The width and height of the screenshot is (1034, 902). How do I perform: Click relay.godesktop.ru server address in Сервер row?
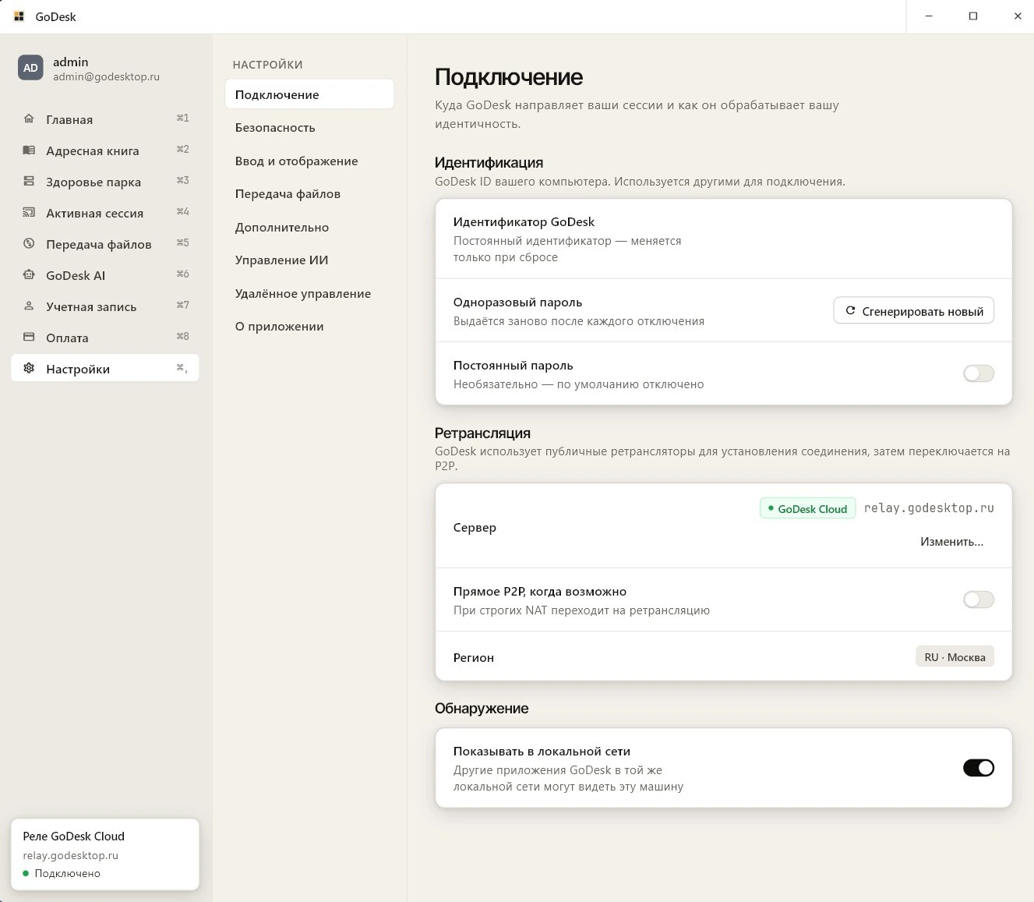[929, 508]
